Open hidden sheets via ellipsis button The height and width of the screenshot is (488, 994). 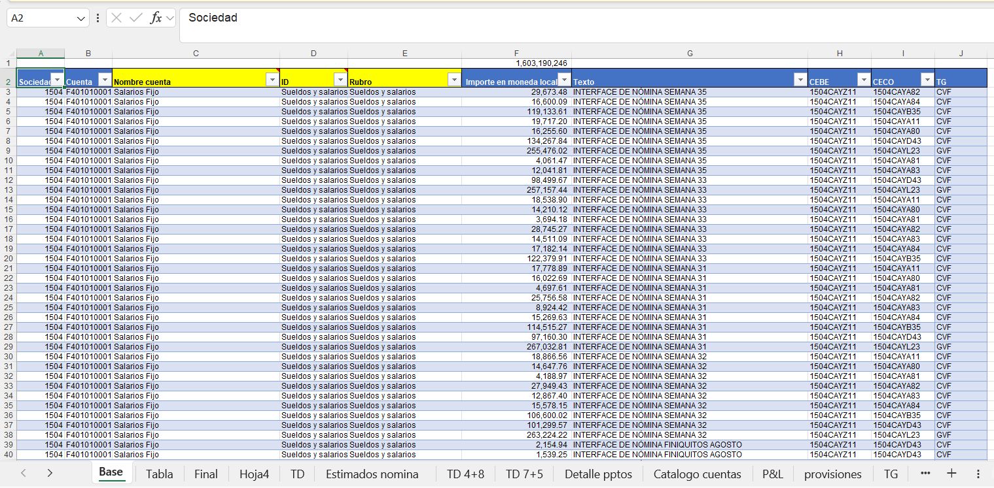(925, 474)
